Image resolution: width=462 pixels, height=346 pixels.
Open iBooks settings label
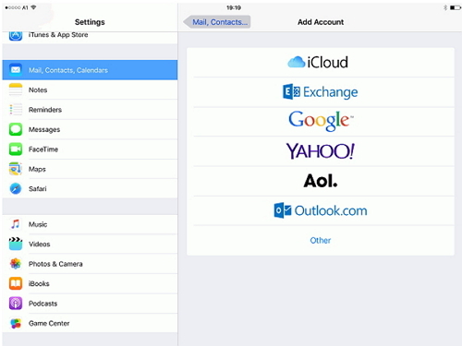[x=39, y=283]
